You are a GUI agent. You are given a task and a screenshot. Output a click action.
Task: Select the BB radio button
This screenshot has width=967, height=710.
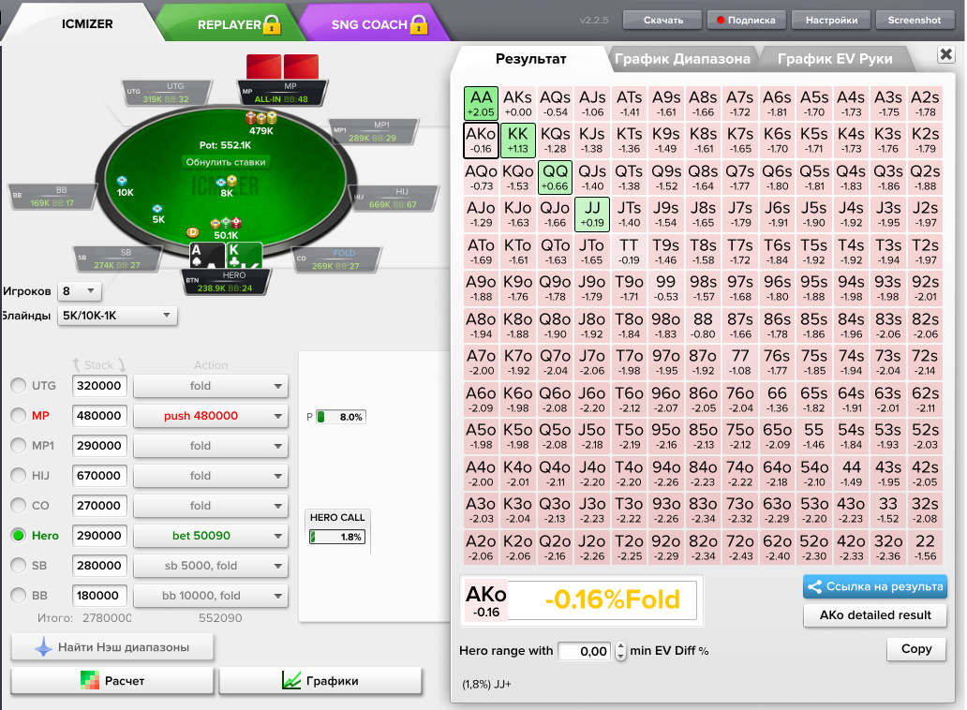(x=19, y=595)
